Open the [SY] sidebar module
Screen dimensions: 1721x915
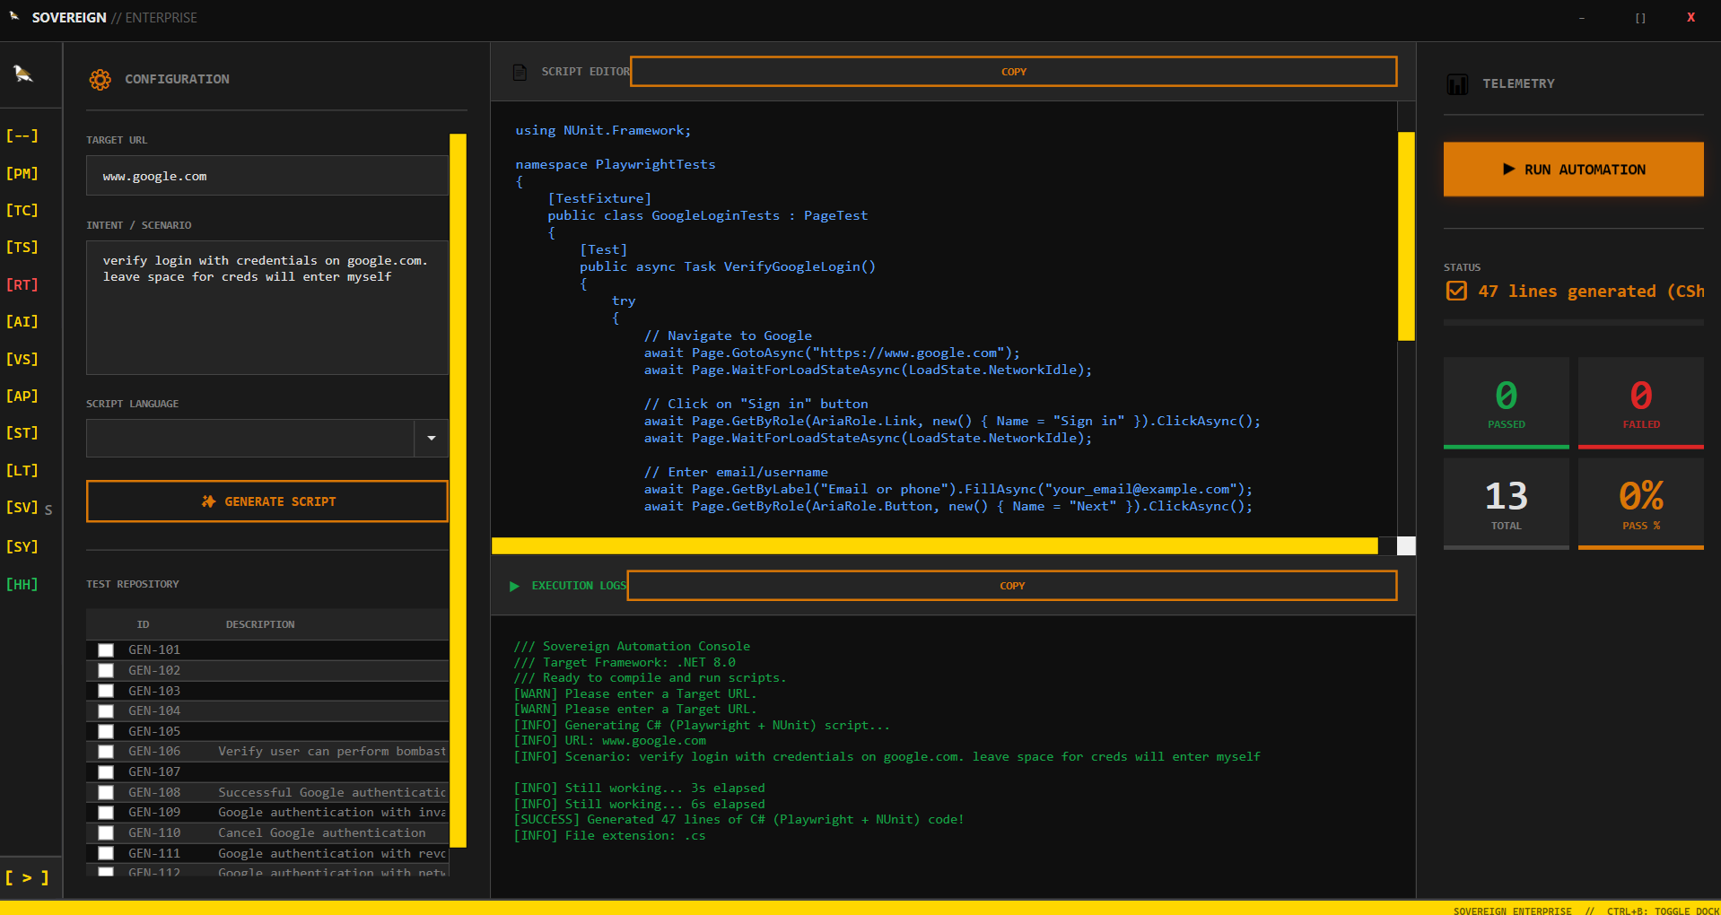click(22, 546)
